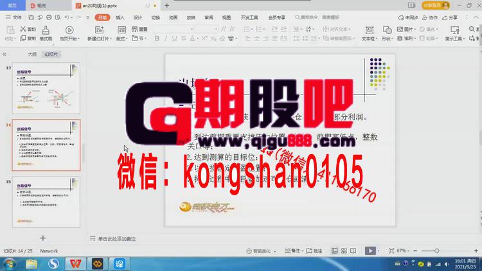This screenshot has width=482, height=271.
Task: Open the numbered list dropdown
Action: coord(265,29)
